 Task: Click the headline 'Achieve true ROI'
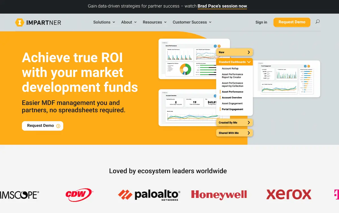pos(72,58)
